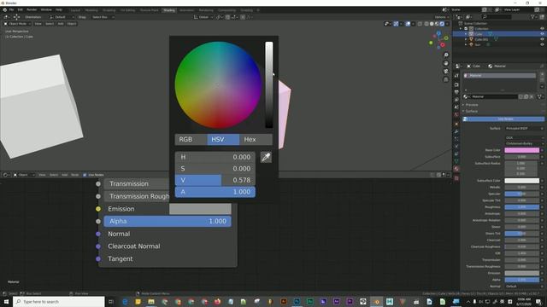This screenshot has width=547, height=307.
Task: Click the pan view hand gizmo
Action: [x=446, y=63]
